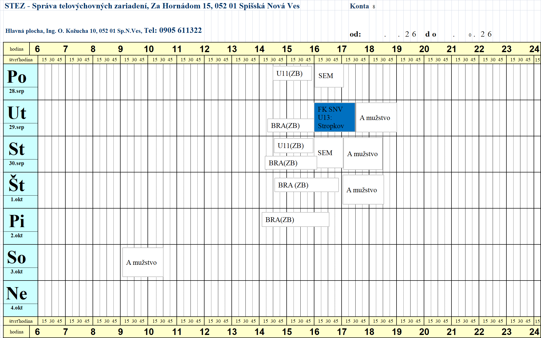The image size is (541, 338).
Task: Click the BRA (ZB) box on Thursday
Action: pos(306,185)
